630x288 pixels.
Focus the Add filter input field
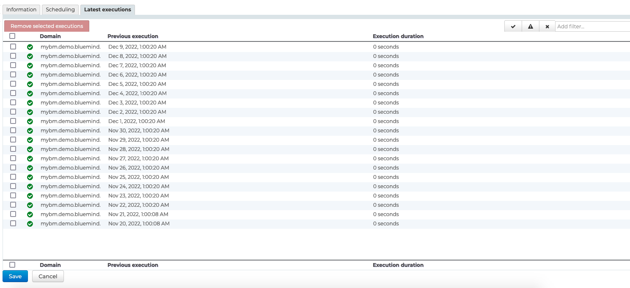point(592,26)
